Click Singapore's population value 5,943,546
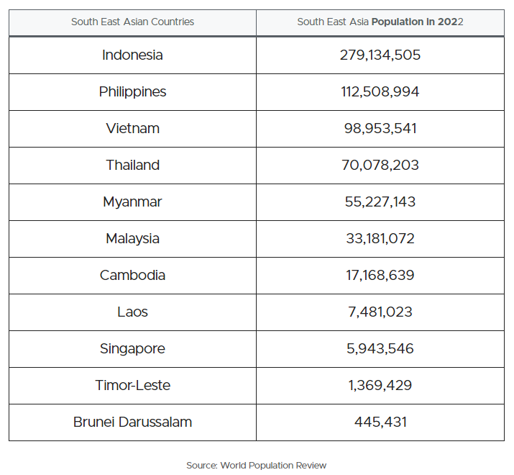 click(380, 348)
